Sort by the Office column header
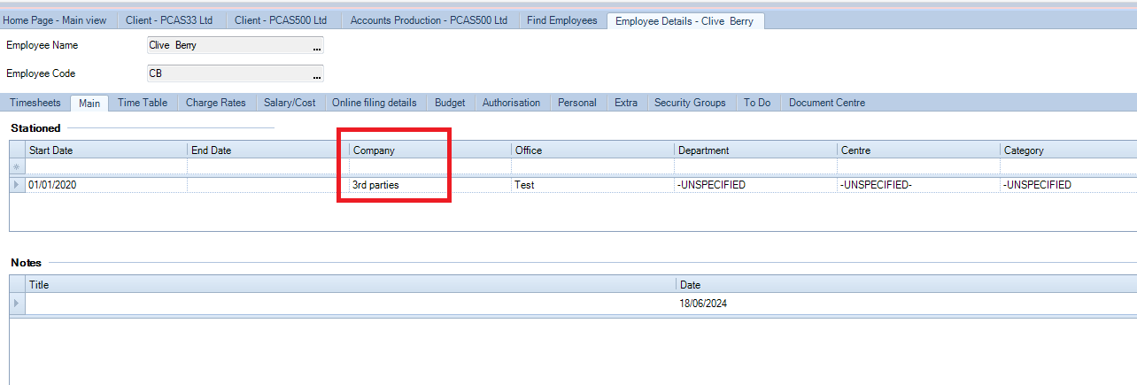 click(x=593, y=150)
